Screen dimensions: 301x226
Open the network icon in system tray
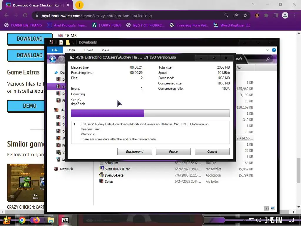pos(252,220)
